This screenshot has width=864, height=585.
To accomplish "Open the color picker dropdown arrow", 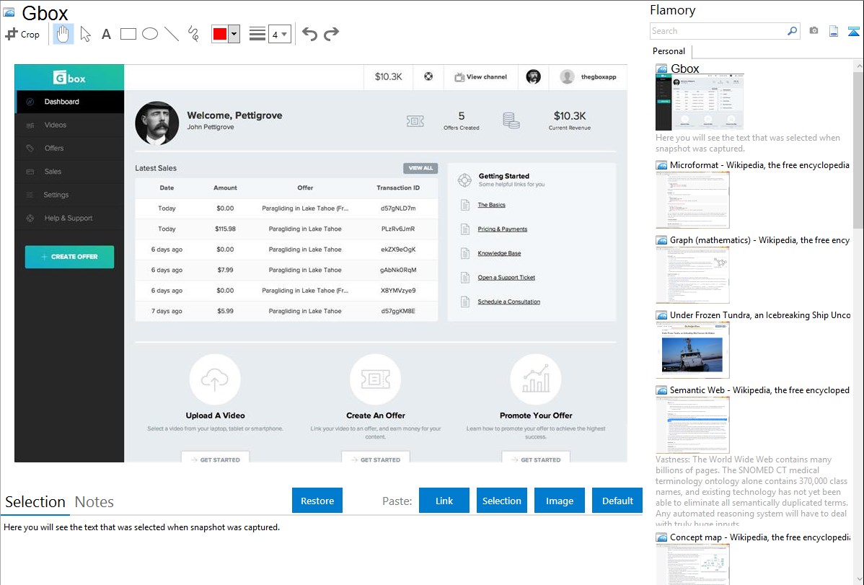I will click(x=234, y=34).
